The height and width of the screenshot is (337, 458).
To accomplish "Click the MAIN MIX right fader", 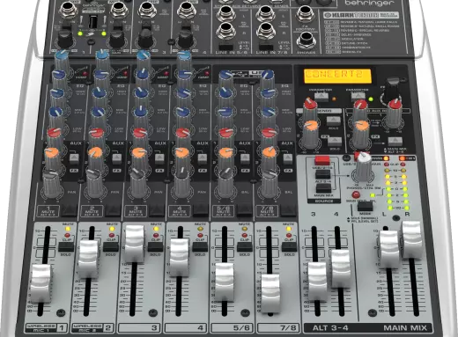I will (412, 240).
